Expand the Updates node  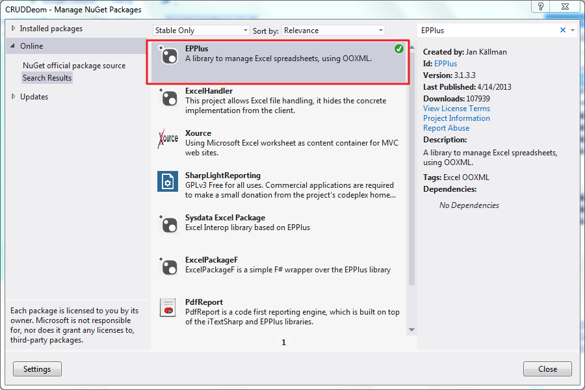[x=14, y=97]
